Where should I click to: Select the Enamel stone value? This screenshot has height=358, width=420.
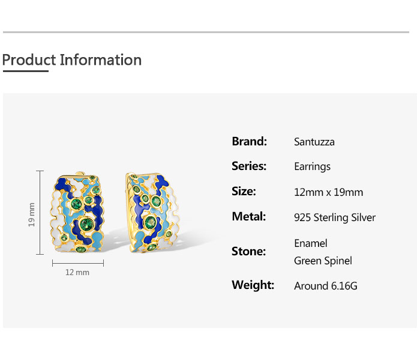[311, 243]
